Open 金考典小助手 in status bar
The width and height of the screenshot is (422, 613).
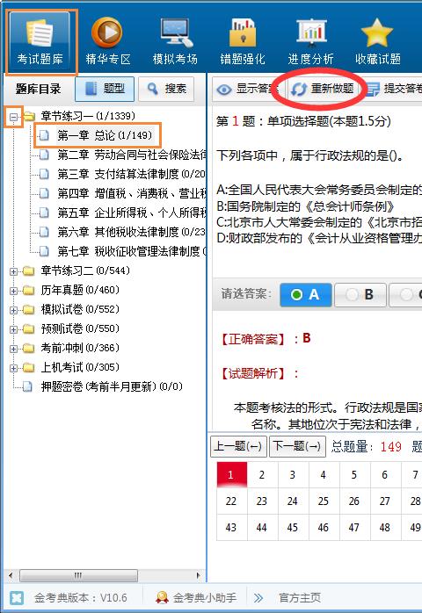[197, 598]
